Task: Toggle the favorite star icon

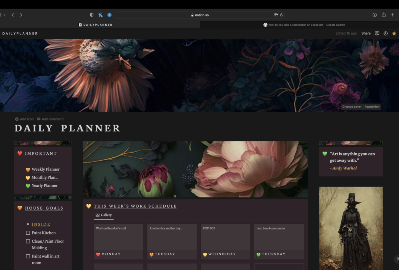Action: 394,33
